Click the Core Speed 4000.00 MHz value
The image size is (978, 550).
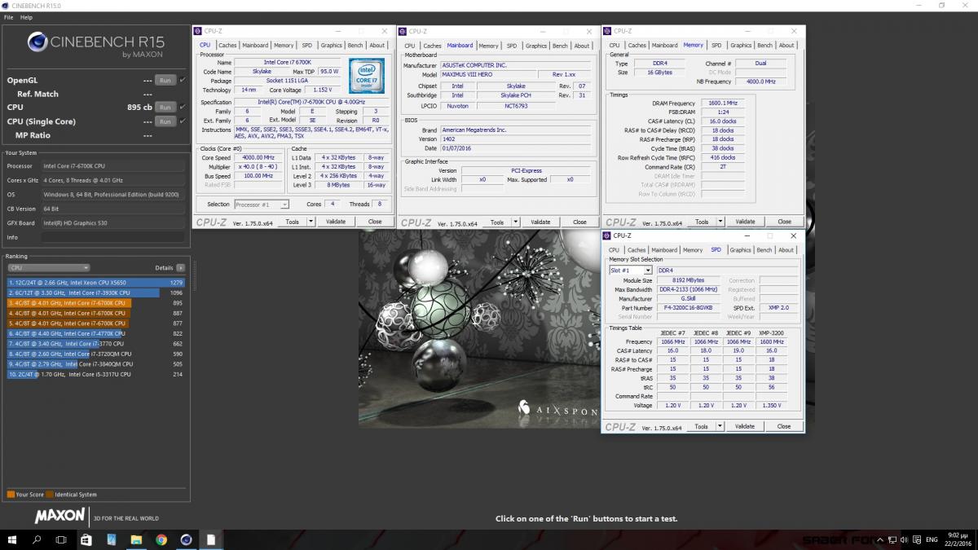coord(258,157)
